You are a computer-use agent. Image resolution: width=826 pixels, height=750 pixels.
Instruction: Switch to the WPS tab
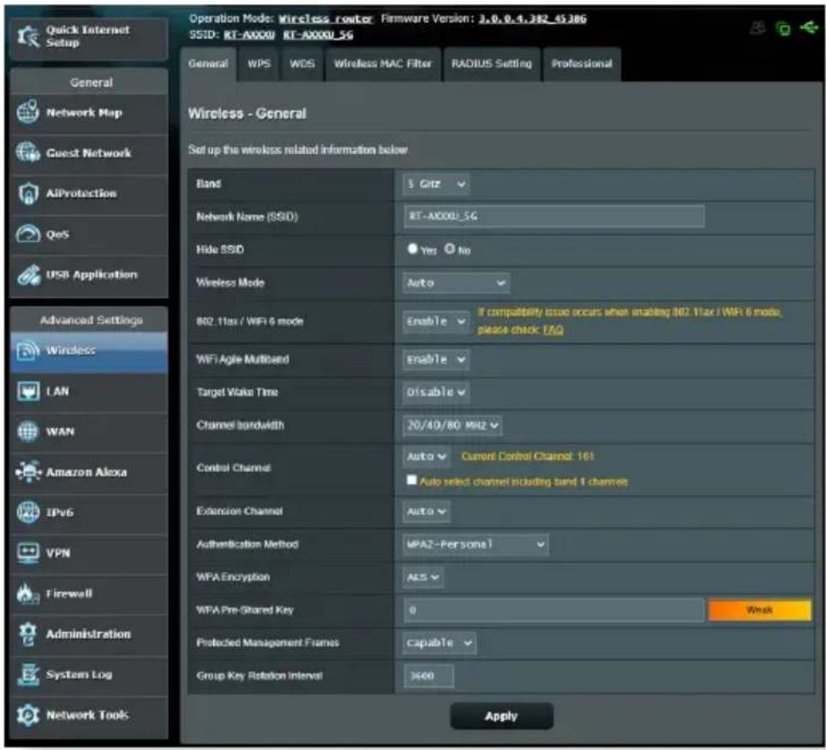click(259, 64)
